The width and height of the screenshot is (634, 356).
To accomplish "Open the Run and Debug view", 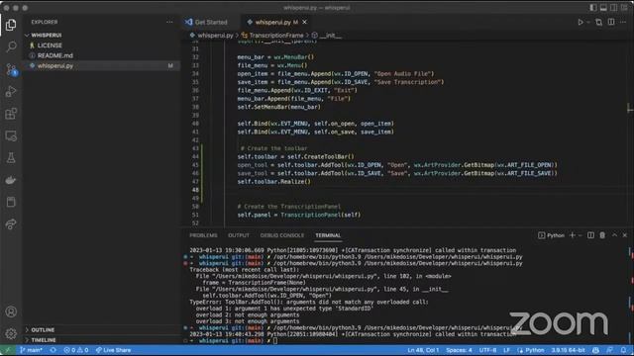I will (x=11, y=92).
